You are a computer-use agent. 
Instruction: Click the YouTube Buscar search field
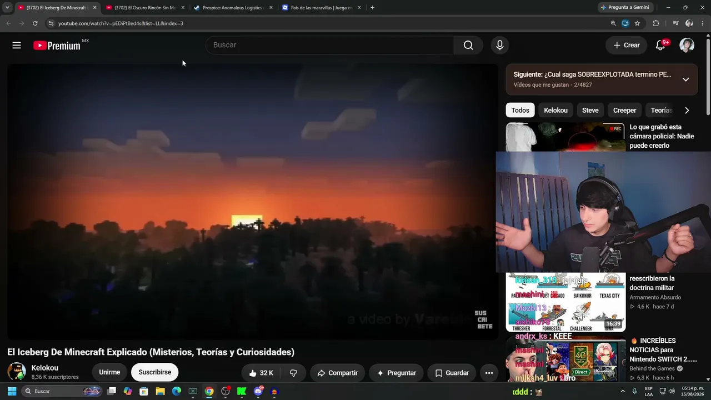[x=330, y=45]
